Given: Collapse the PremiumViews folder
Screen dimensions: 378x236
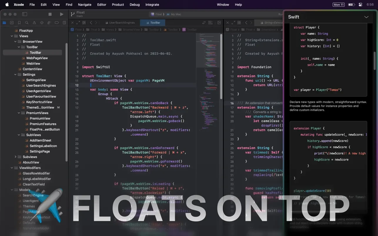Looking at the screenshot, I should (19, 113).
